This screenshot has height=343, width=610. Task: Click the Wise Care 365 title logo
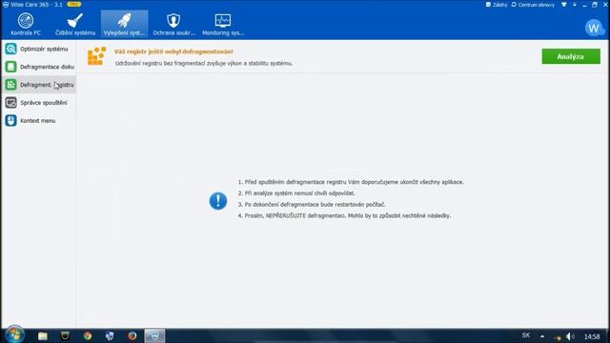click(x=6, y=5)
